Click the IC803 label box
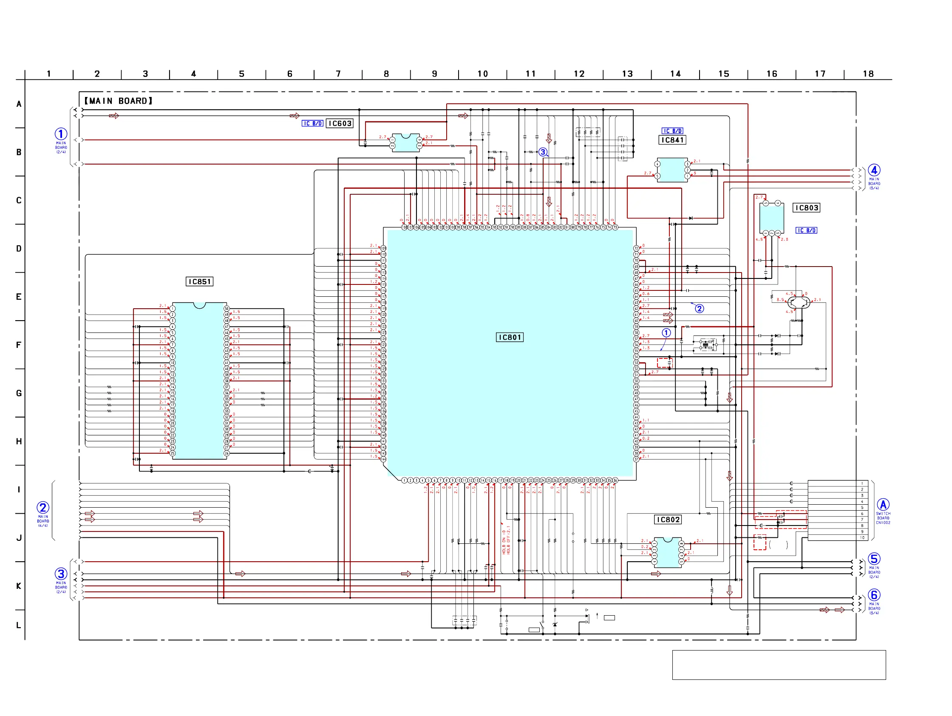 pos(807,208)
